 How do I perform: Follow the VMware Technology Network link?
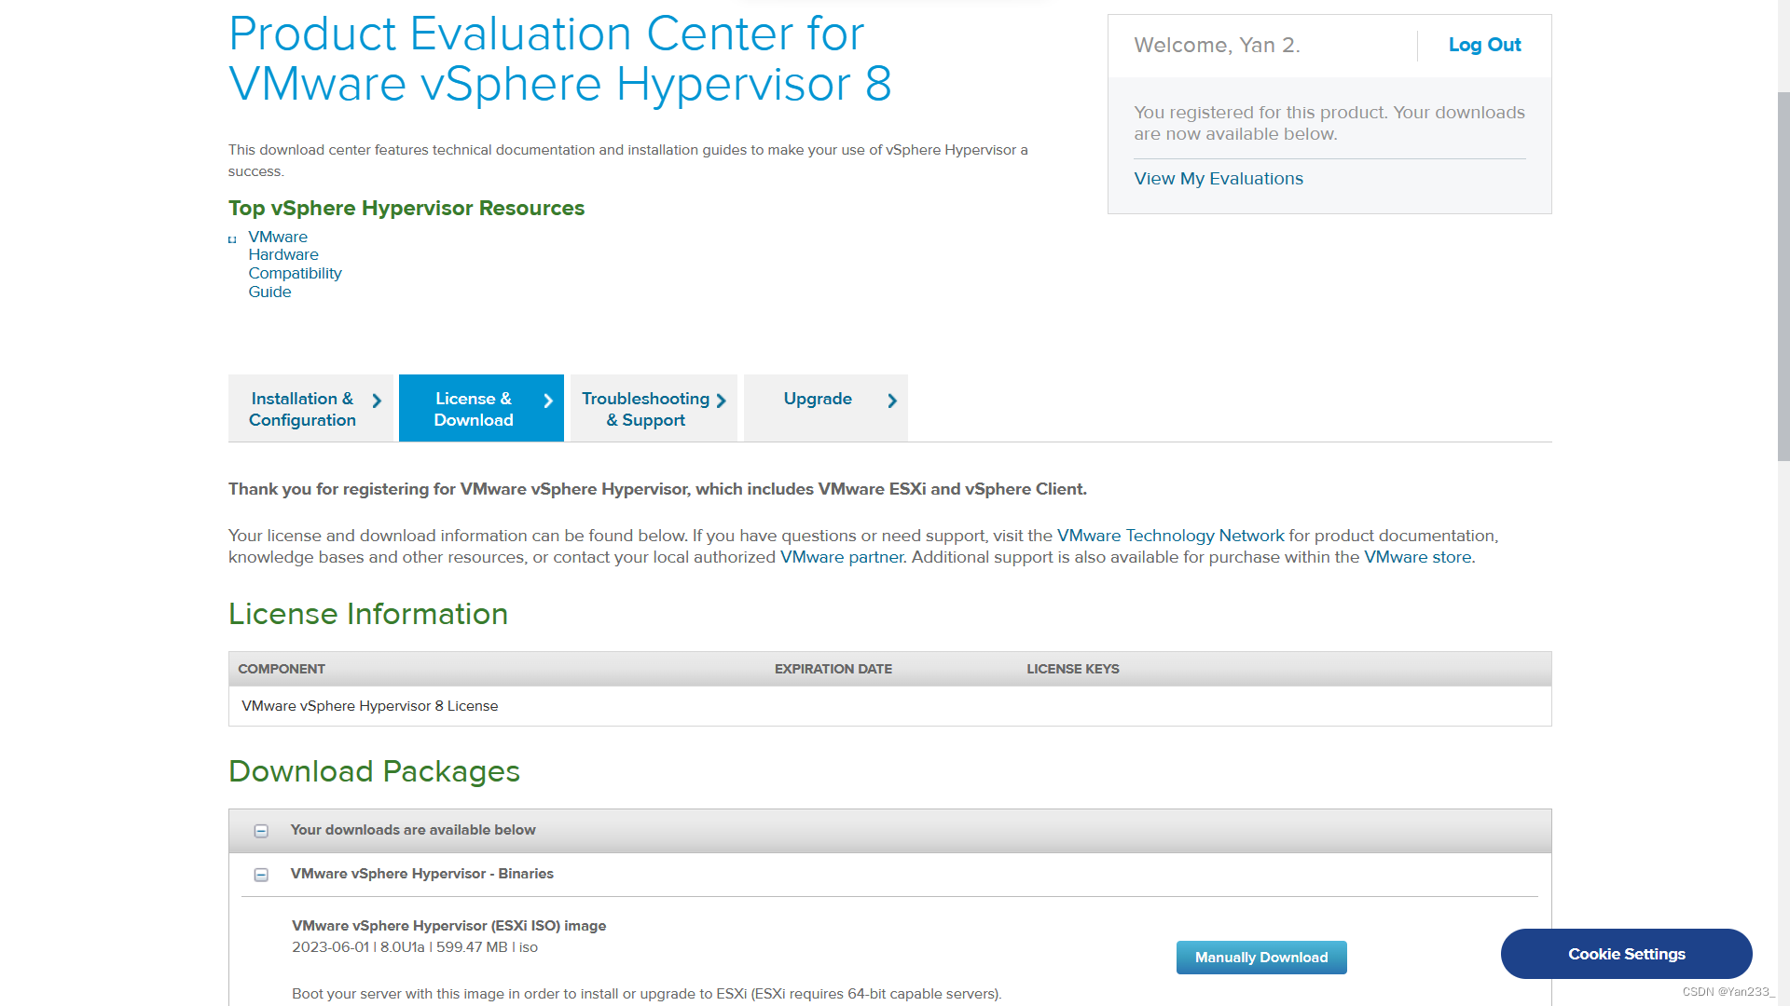[x=1170, y=536]
